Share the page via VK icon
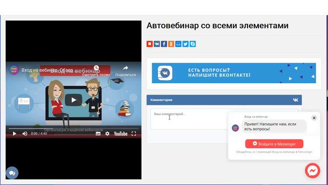Image resolution: width=328 pixels, height=185 pixels. click(x=157, y=44)
